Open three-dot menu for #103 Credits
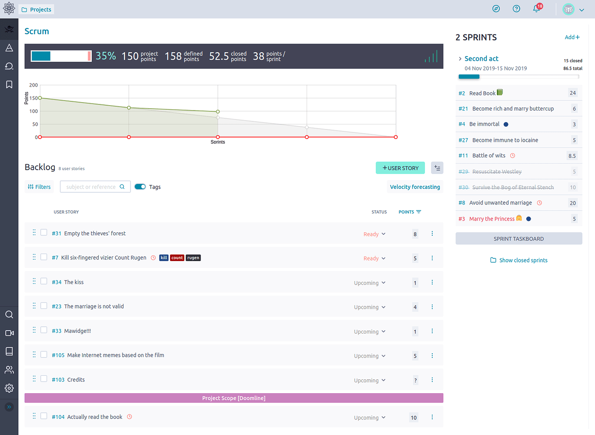Image resolution: width=595 pixels, height=435 pixels. tap(432, 380)
